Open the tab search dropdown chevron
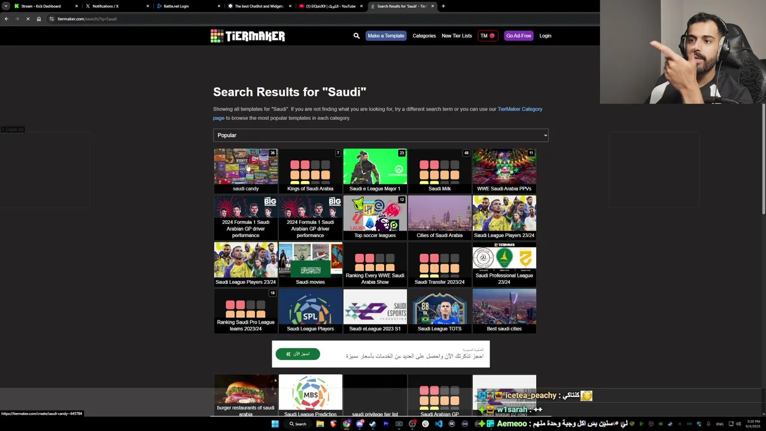This screenshot has height=431, width=766. click(x=6, y=6)
